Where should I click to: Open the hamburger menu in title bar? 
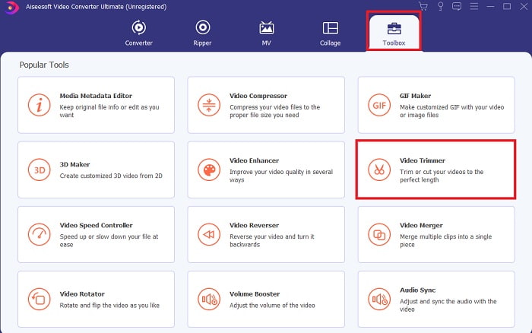474,6
